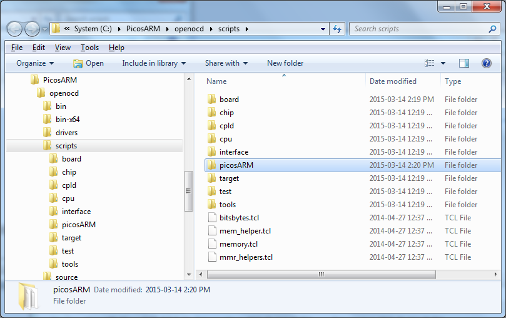Select chip in the navigation tree

tap(69, 172)
